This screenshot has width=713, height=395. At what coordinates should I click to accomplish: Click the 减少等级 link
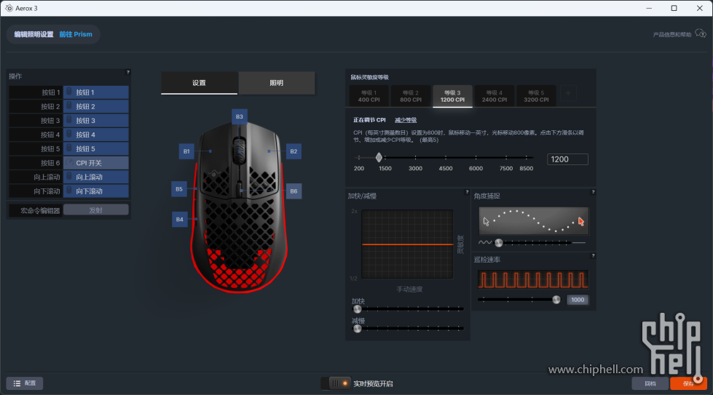click(406, 120)
